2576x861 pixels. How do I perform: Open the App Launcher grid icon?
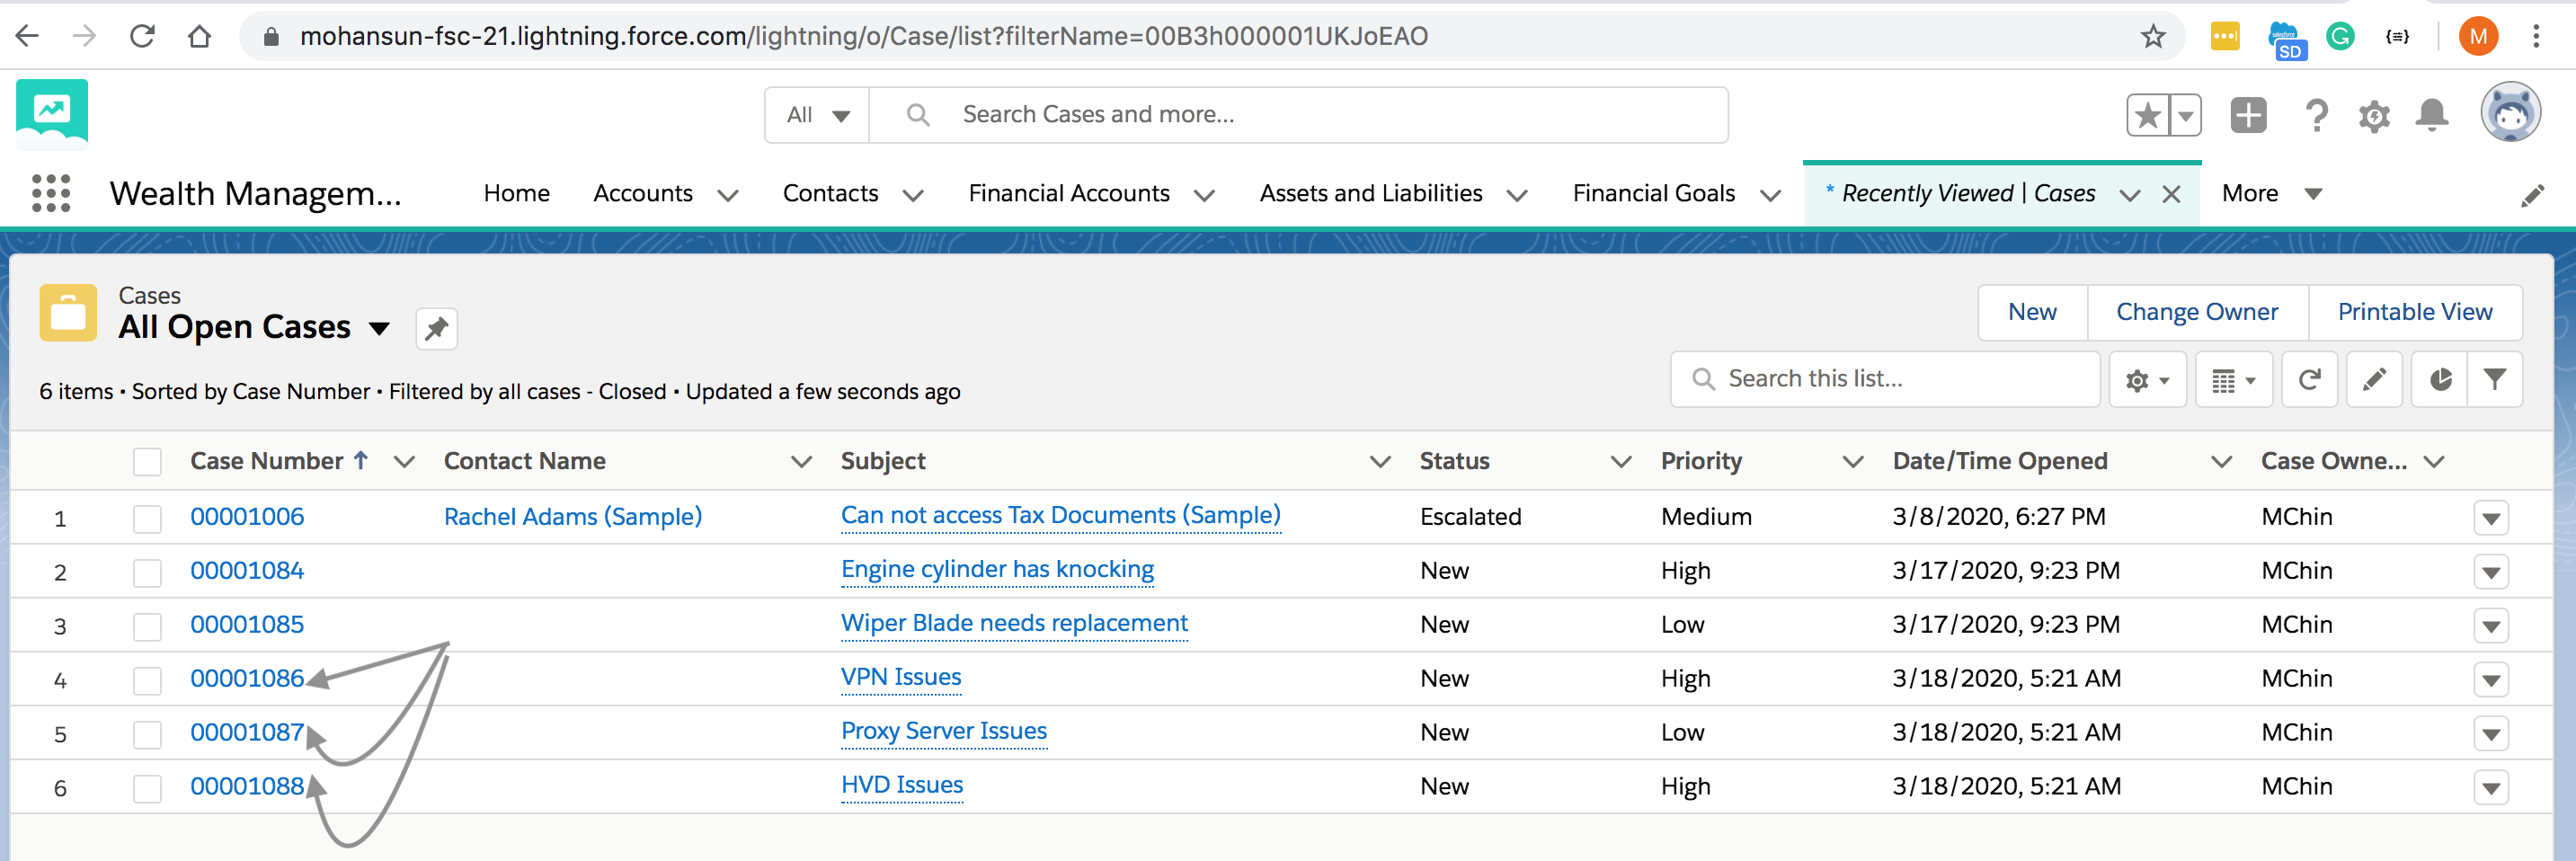(51, 193)
